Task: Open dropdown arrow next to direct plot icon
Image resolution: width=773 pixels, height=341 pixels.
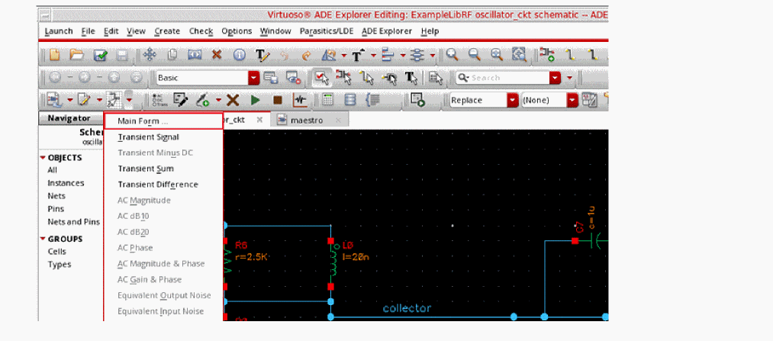Action: coord(129,101)
